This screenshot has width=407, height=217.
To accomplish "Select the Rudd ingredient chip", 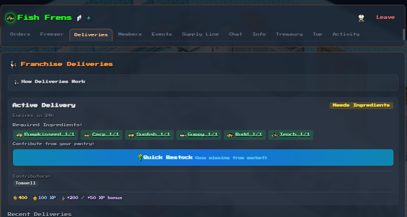I will pos(244,135).
